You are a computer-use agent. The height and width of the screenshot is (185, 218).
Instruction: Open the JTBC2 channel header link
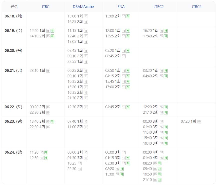pos(159,7)
